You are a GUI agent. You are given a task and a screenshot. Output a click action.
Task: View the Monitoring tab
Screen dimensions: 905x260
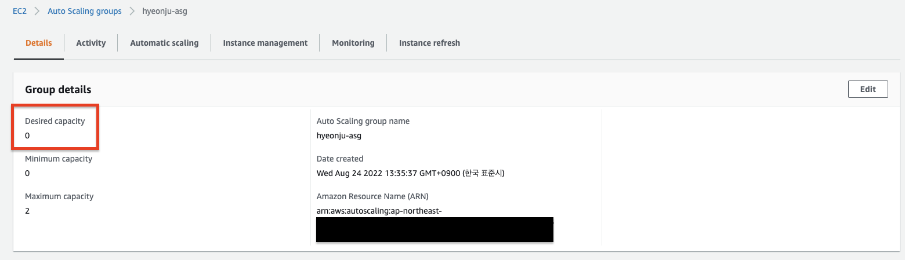(353, 43)
